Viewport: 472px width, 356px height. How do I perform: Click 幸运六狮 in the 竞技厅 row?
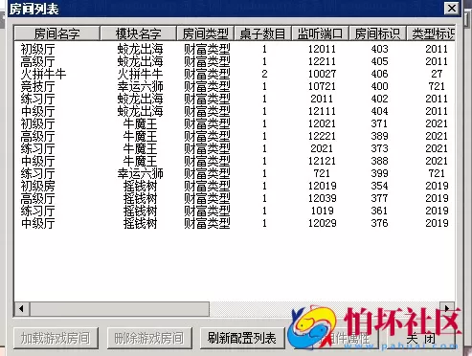point(141,86)
